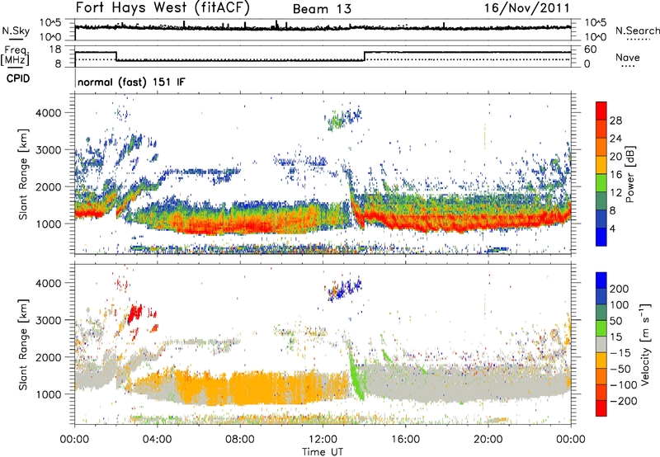The width and height of the screenshot is (660, 457).
Task: Click the '60' Nave axis tick label
Action: tap(590, 49)
